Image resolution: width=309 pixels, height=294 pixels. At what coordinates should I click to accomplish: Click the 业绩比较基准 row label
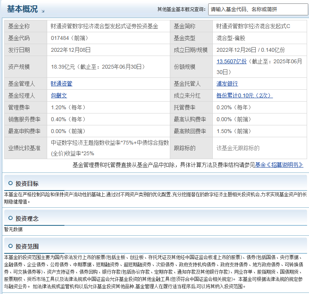24,148
